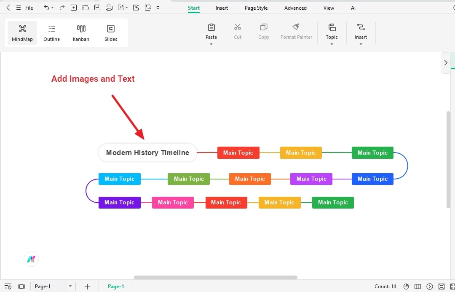Click the fit-to-window icon
Image resolution: width=455 pixels, height=292 pixels.
pyautogui.click(x=442, y=287)
